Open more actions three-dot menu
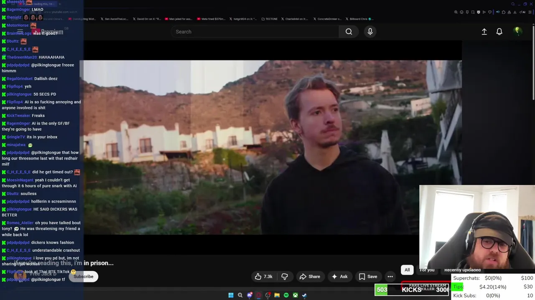The height and width of the screenshot is (300, 535). point(390,277)
